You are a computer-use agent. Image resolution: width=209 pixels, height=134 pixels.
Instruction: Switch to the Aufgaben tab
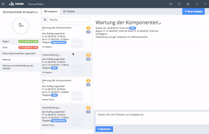point(51,11)
